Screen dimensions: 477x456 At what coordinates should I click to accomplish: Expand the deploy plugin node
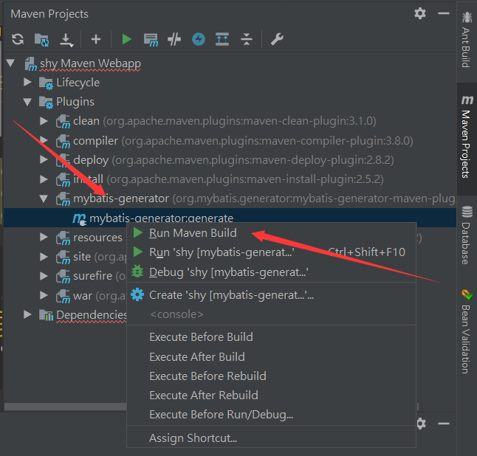pyautogui.click(x=44, y=159)
